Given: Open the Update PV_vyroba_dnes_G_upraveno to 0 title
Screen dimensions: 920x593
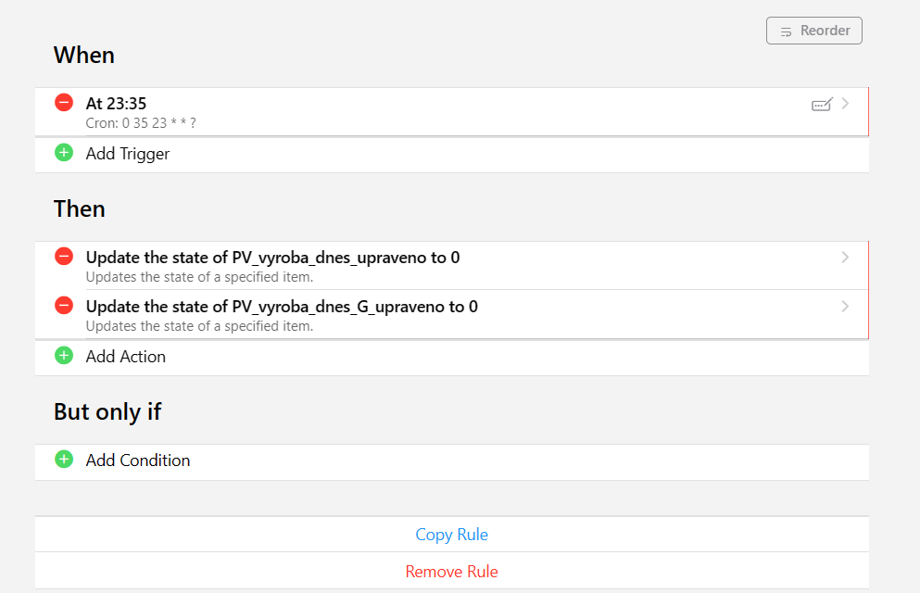Looking at the screenshot, I should pos(282,307).
